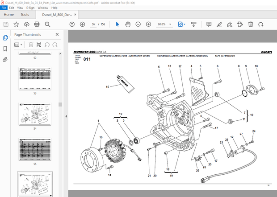This screenshot has height=197, width=277.
Task: Open the Page Thumbnails sidebar icon
Action: 5,38
